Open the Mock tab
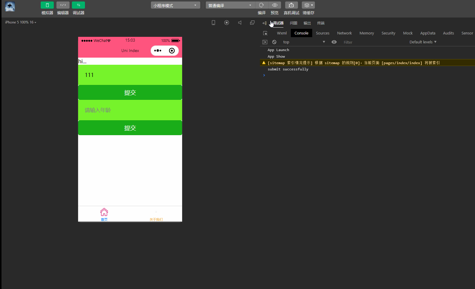The width and height of the screenshot is (475, 289). pos(408,33)
